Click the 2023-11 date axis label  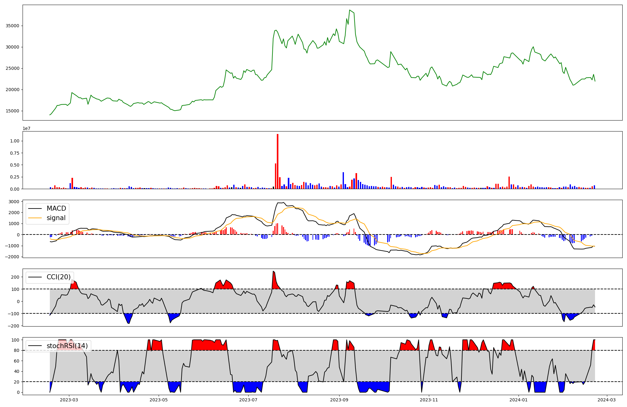coord(429,400)
